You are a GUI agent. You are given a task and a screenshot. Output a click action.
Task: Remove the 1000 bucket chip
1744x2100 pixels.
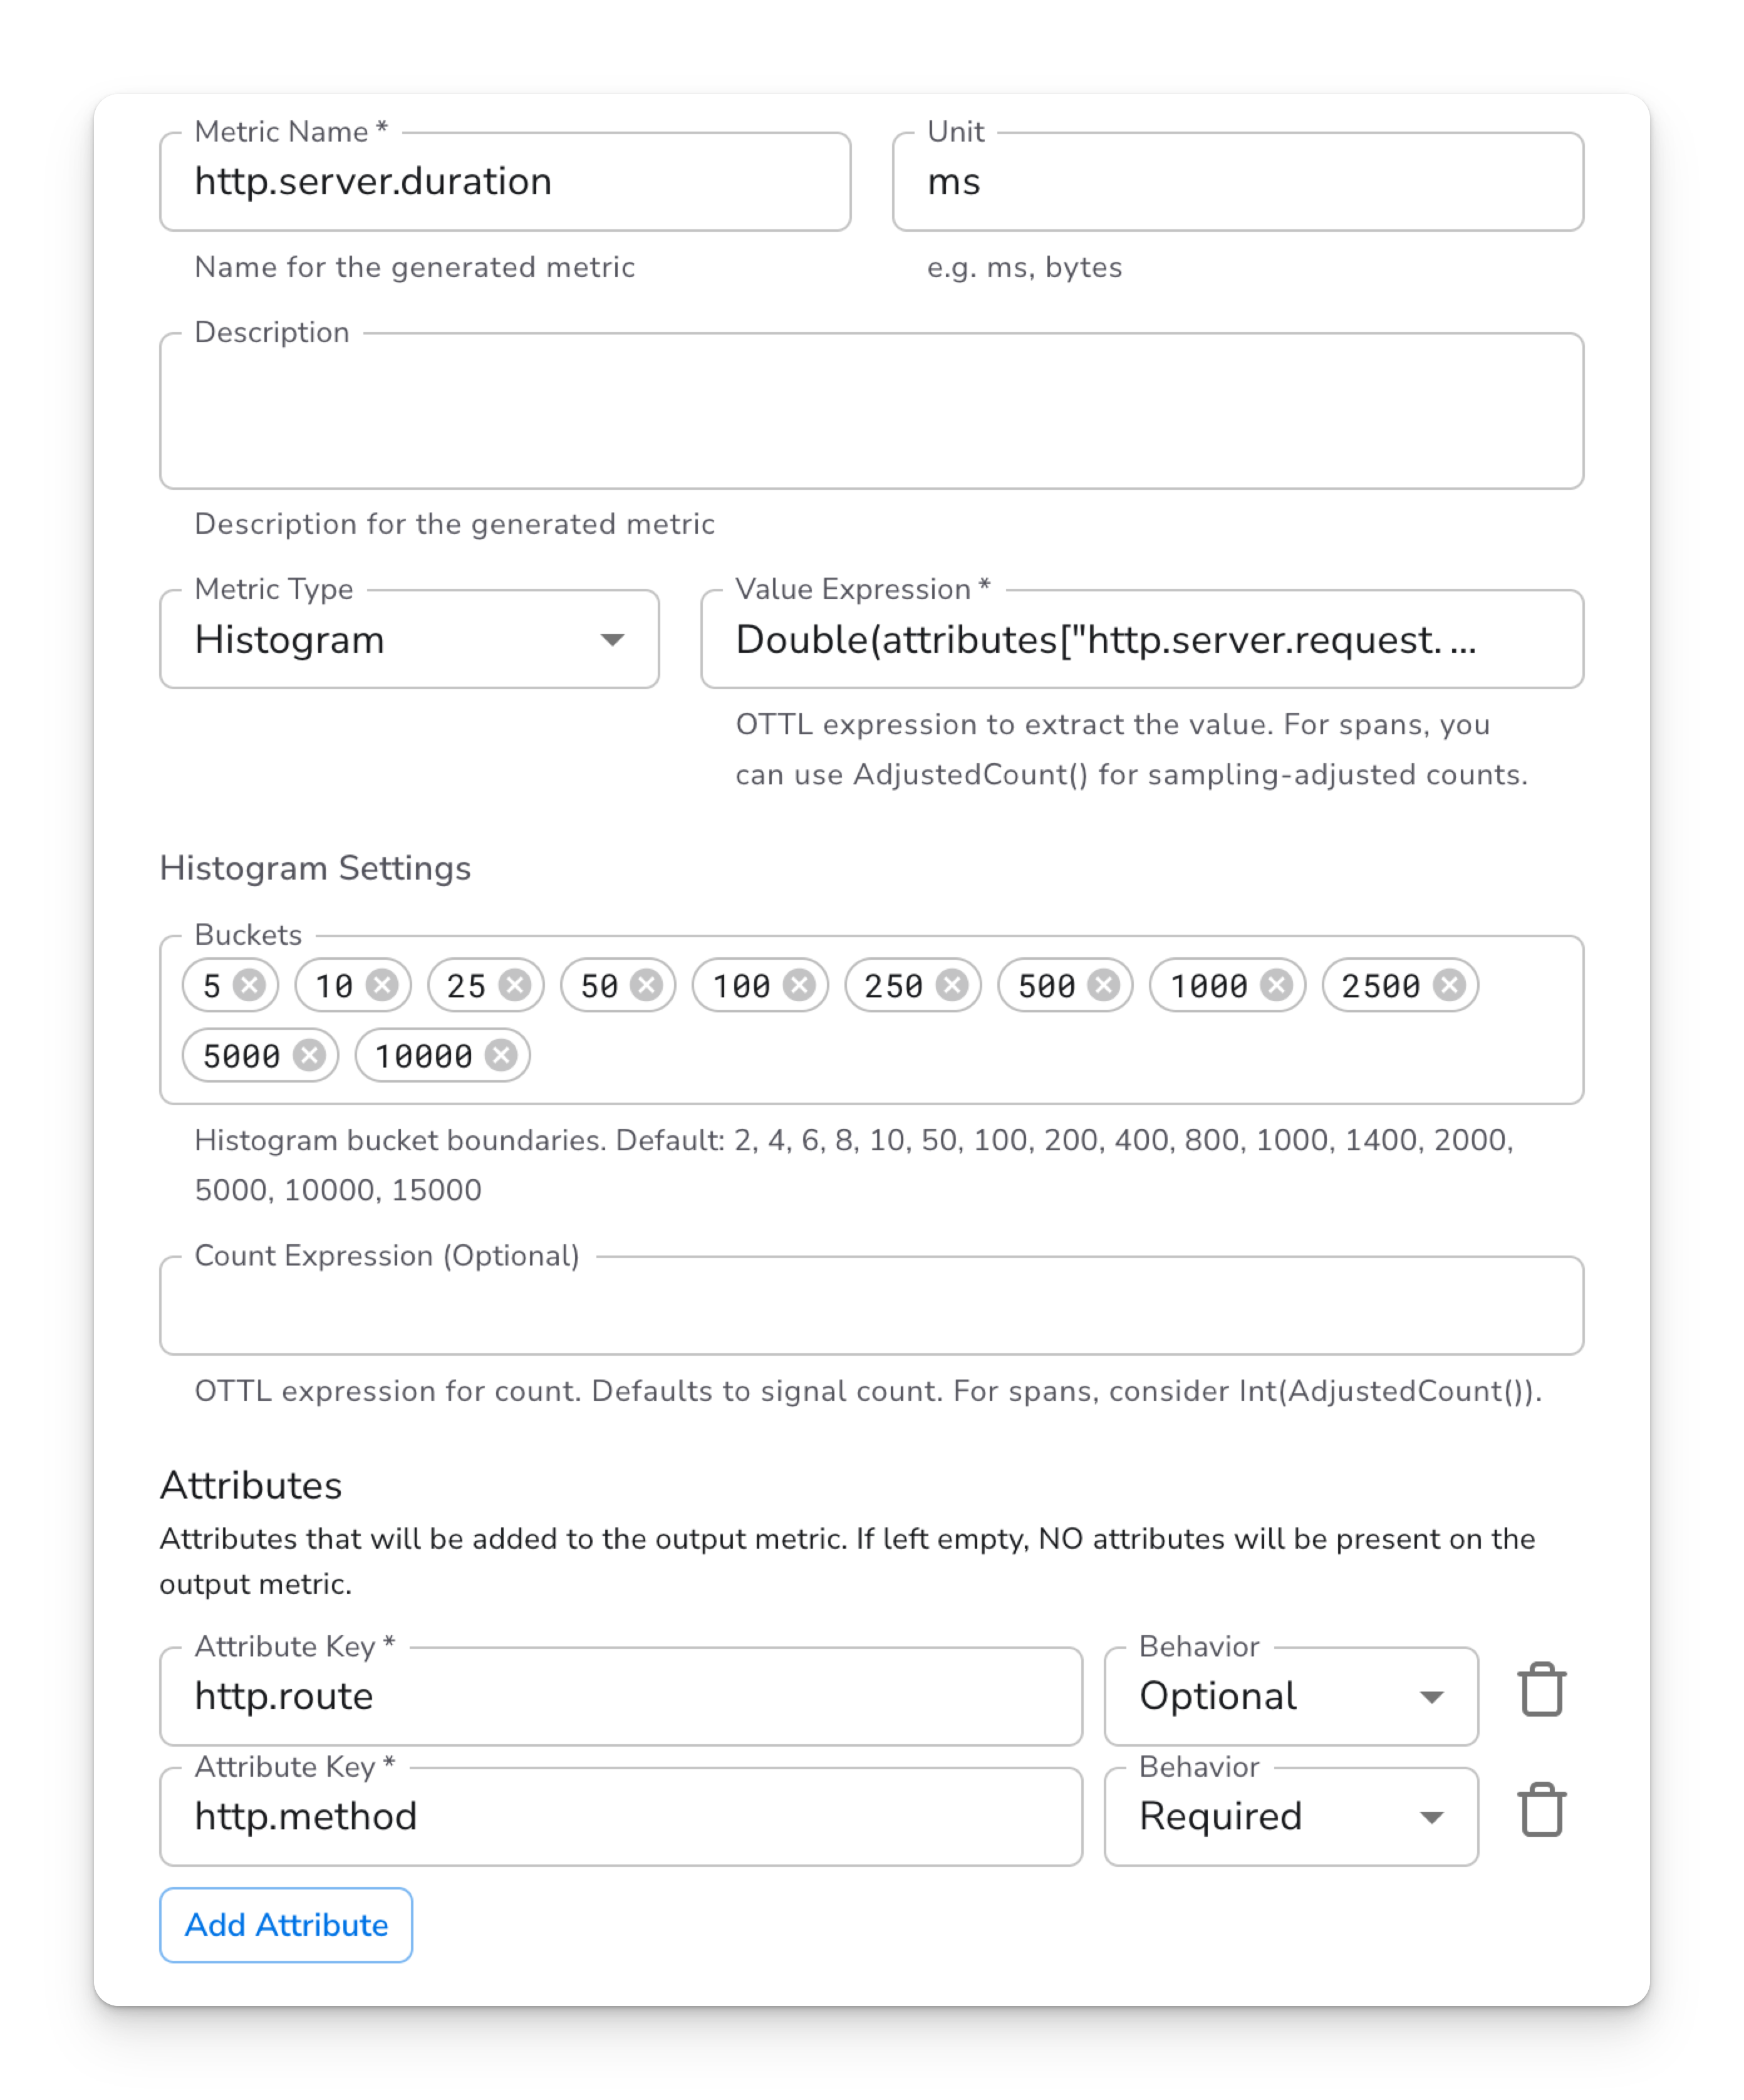pyautogui.click(x=1276, y=985)
